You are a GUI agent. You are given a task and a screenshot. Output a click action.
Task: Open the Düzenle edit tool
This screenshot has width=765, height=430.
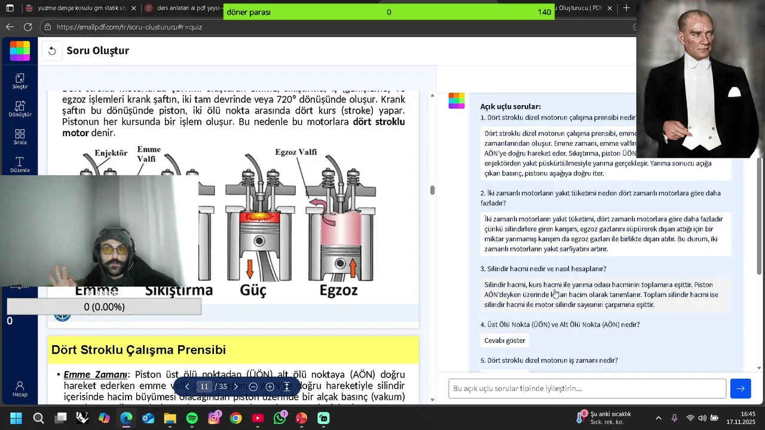click(x=20, y=165)
